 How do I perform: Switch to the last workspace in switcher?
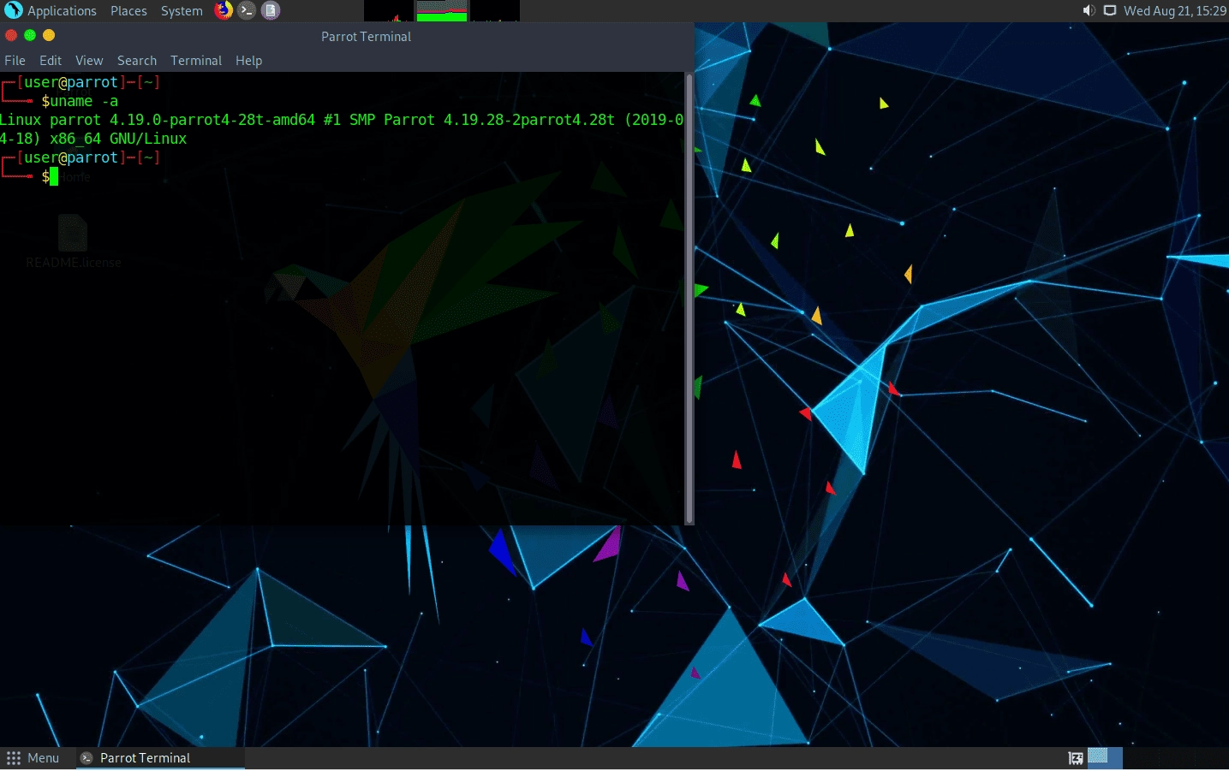tap(1210, 758)
